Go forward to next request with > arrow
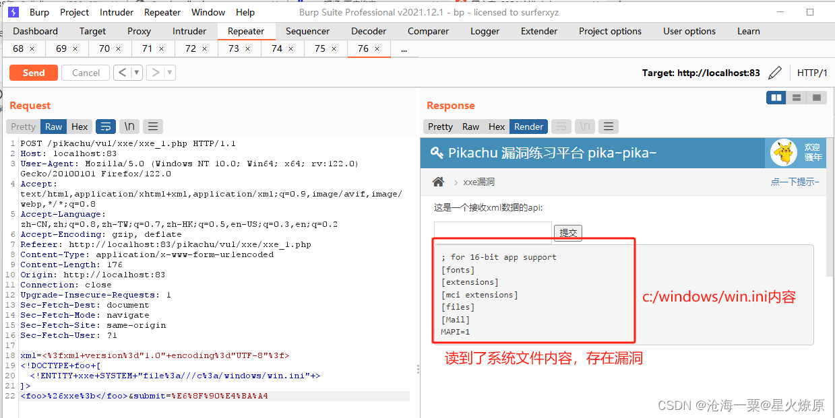 155,73
